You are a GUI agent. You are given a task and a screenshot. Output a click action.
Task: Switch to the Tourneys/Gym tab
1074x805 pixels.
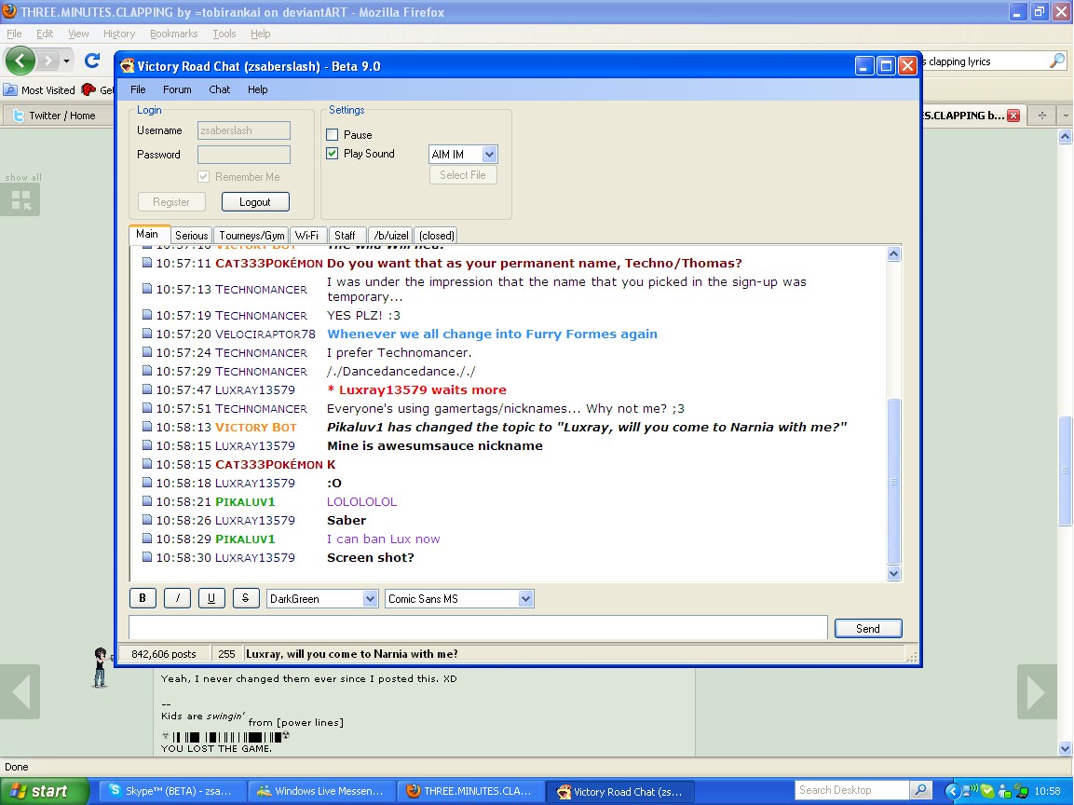(252, 236)
